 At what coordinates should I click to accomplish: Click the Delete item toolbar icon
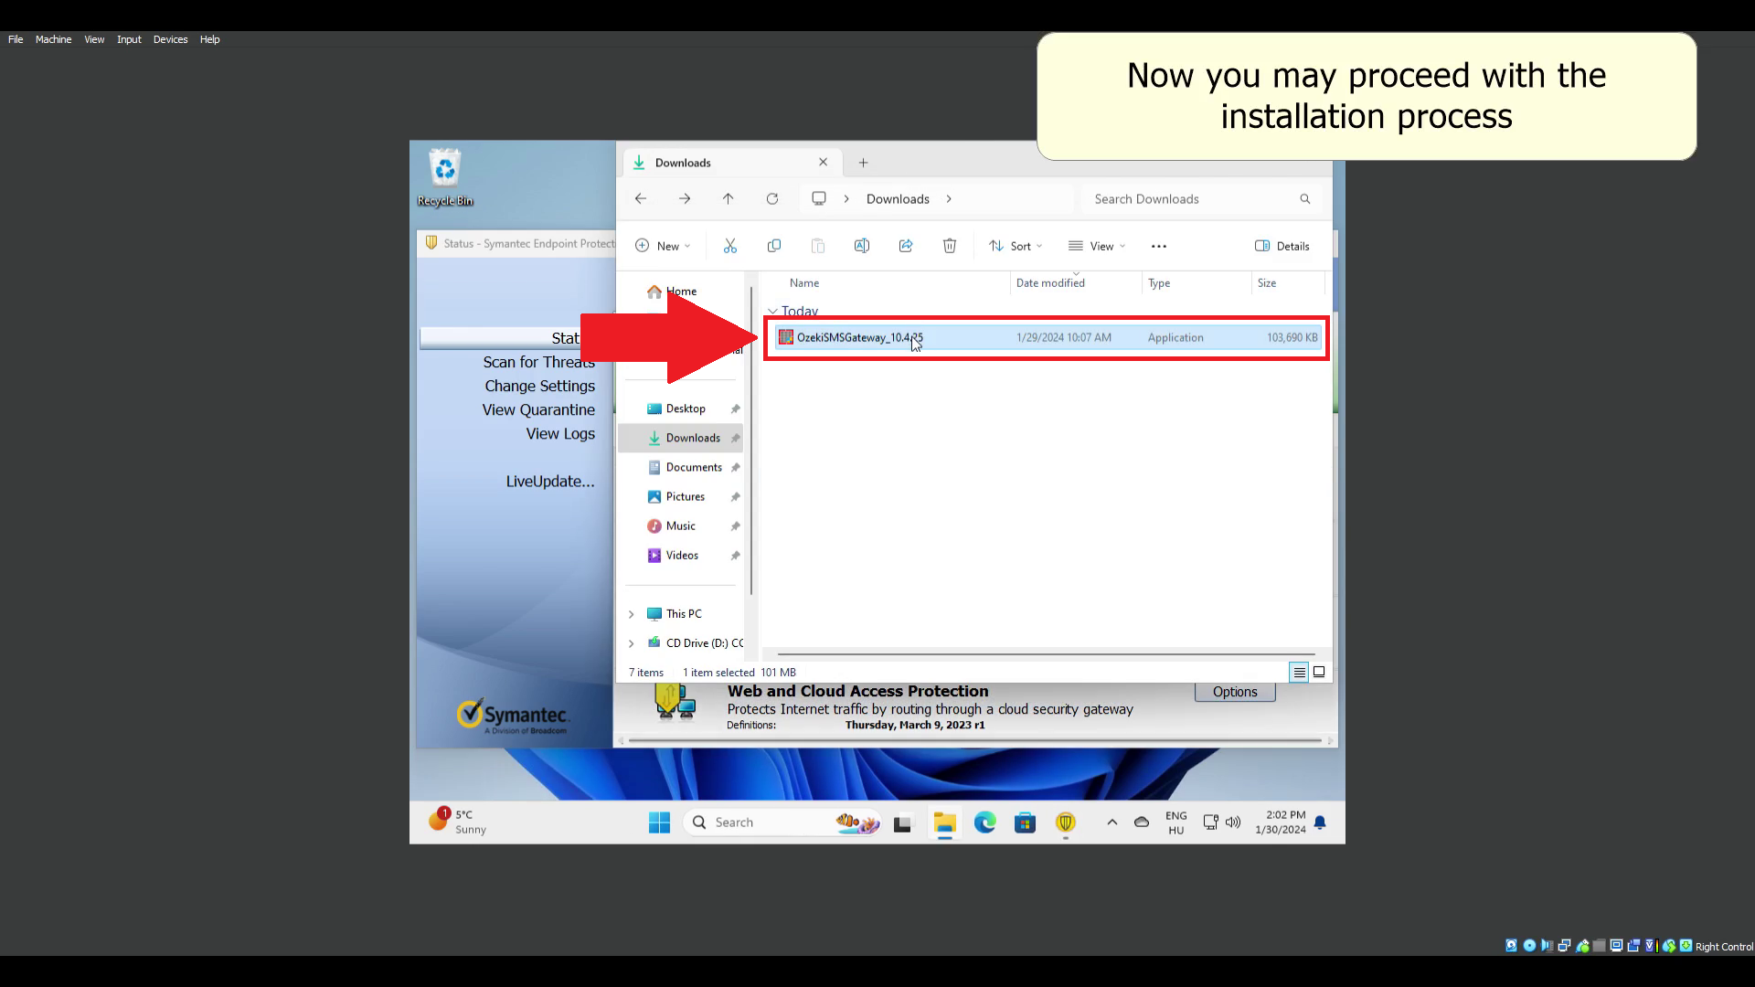950,246
